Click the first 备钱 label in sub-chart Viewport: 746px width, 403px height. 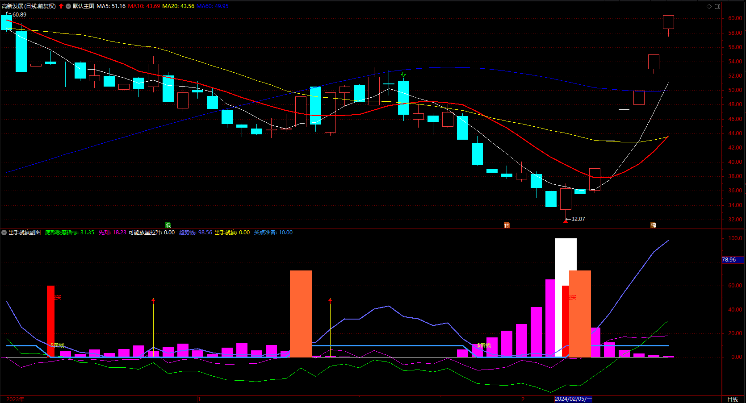click(57, 345)
